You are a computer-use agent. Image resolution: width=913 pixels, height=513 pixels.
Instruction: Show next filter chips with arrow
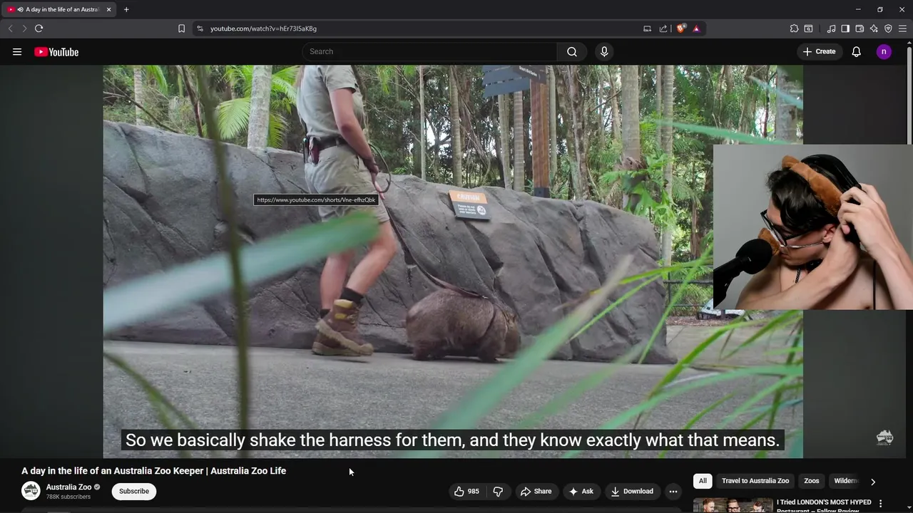click(872, 482)
